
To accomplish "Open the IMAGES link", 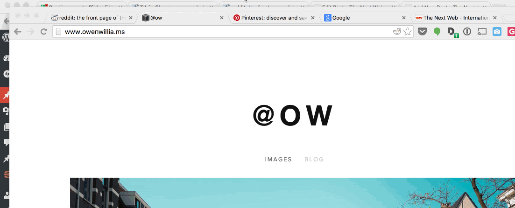I will pos(278,159).
